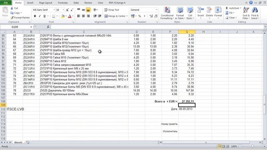Increase indent icon
Viewport: 267px width, 150px height.
[x=100, y=16]
